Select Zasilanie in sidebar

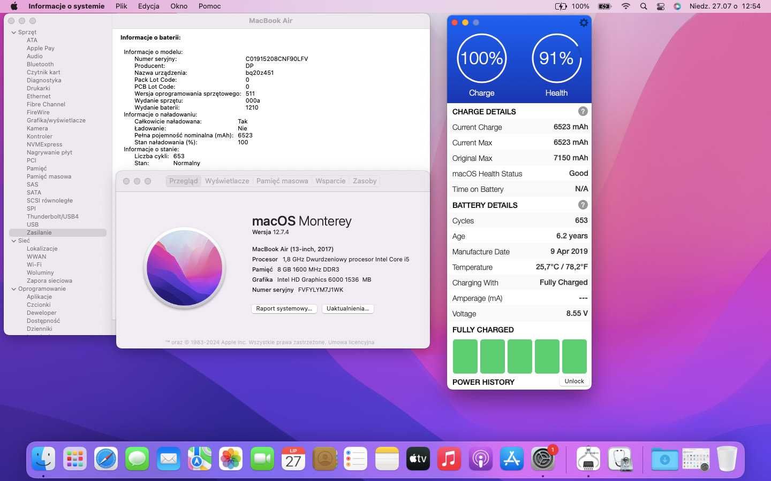pos(58,232)
